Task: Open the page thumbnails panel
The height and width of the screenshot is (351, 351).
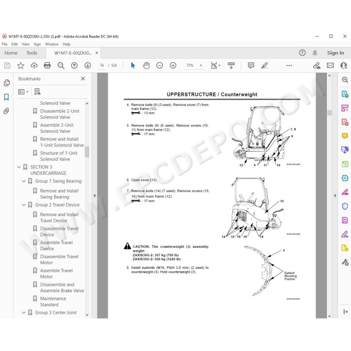Action: pos(7,83)
